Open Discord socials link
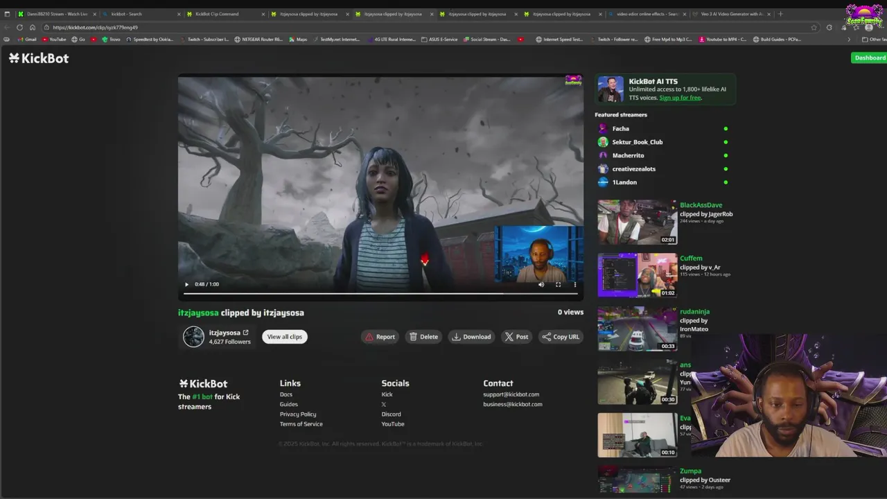 click(x=391, y=414)
